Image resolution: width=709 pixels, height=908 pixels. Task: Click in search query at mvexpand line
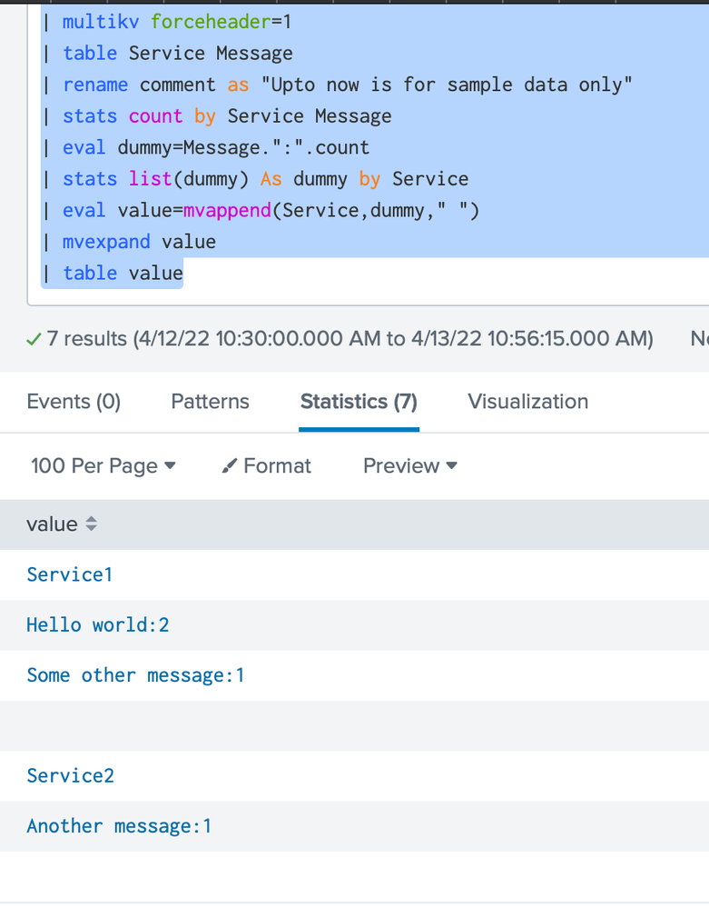138,242
